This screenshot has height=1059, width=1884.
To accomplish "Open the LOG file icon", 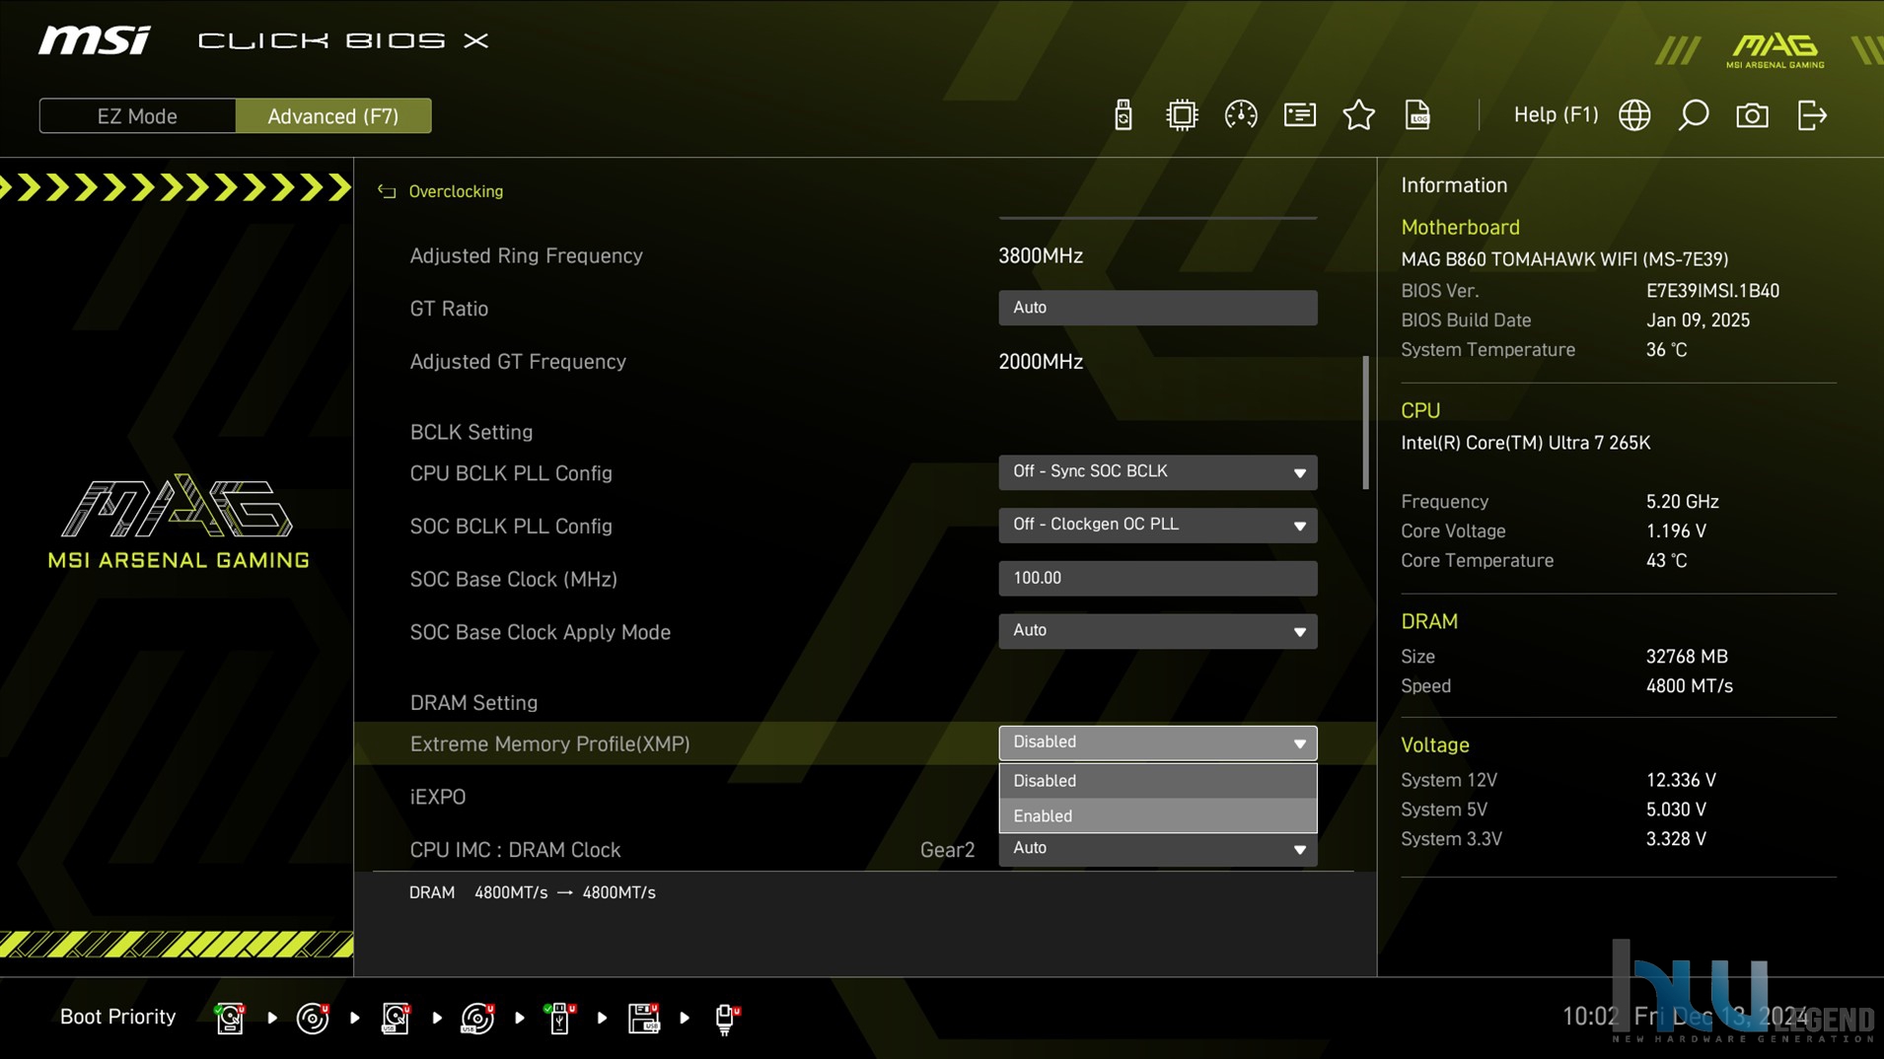I will tap(1417, 115).
